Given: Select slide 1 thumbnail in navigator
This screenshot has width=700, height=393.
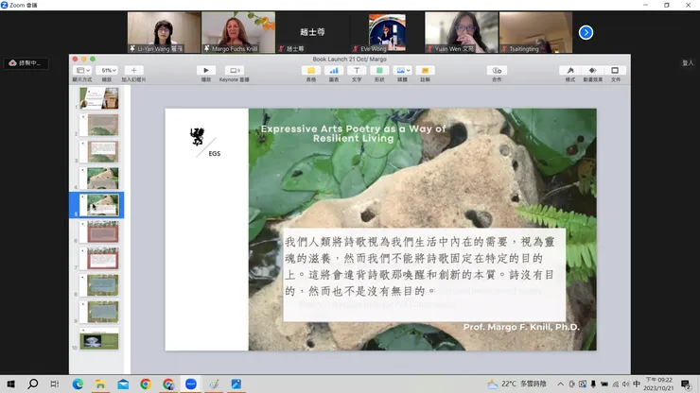Looking at the screenshot, I should coord(99,98).
